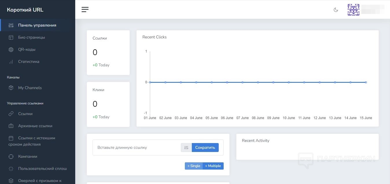The image size is (390, 184).
Task: Click the QR-коды aperture icon
Action: (x=11, y=50)
